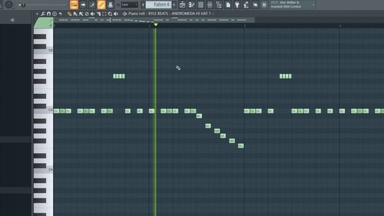Open the Mixer icon

pyautogui.click(x=209, y=5)
